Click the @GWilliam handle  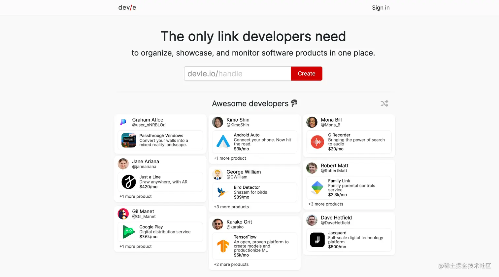click(x=237, y=177)
